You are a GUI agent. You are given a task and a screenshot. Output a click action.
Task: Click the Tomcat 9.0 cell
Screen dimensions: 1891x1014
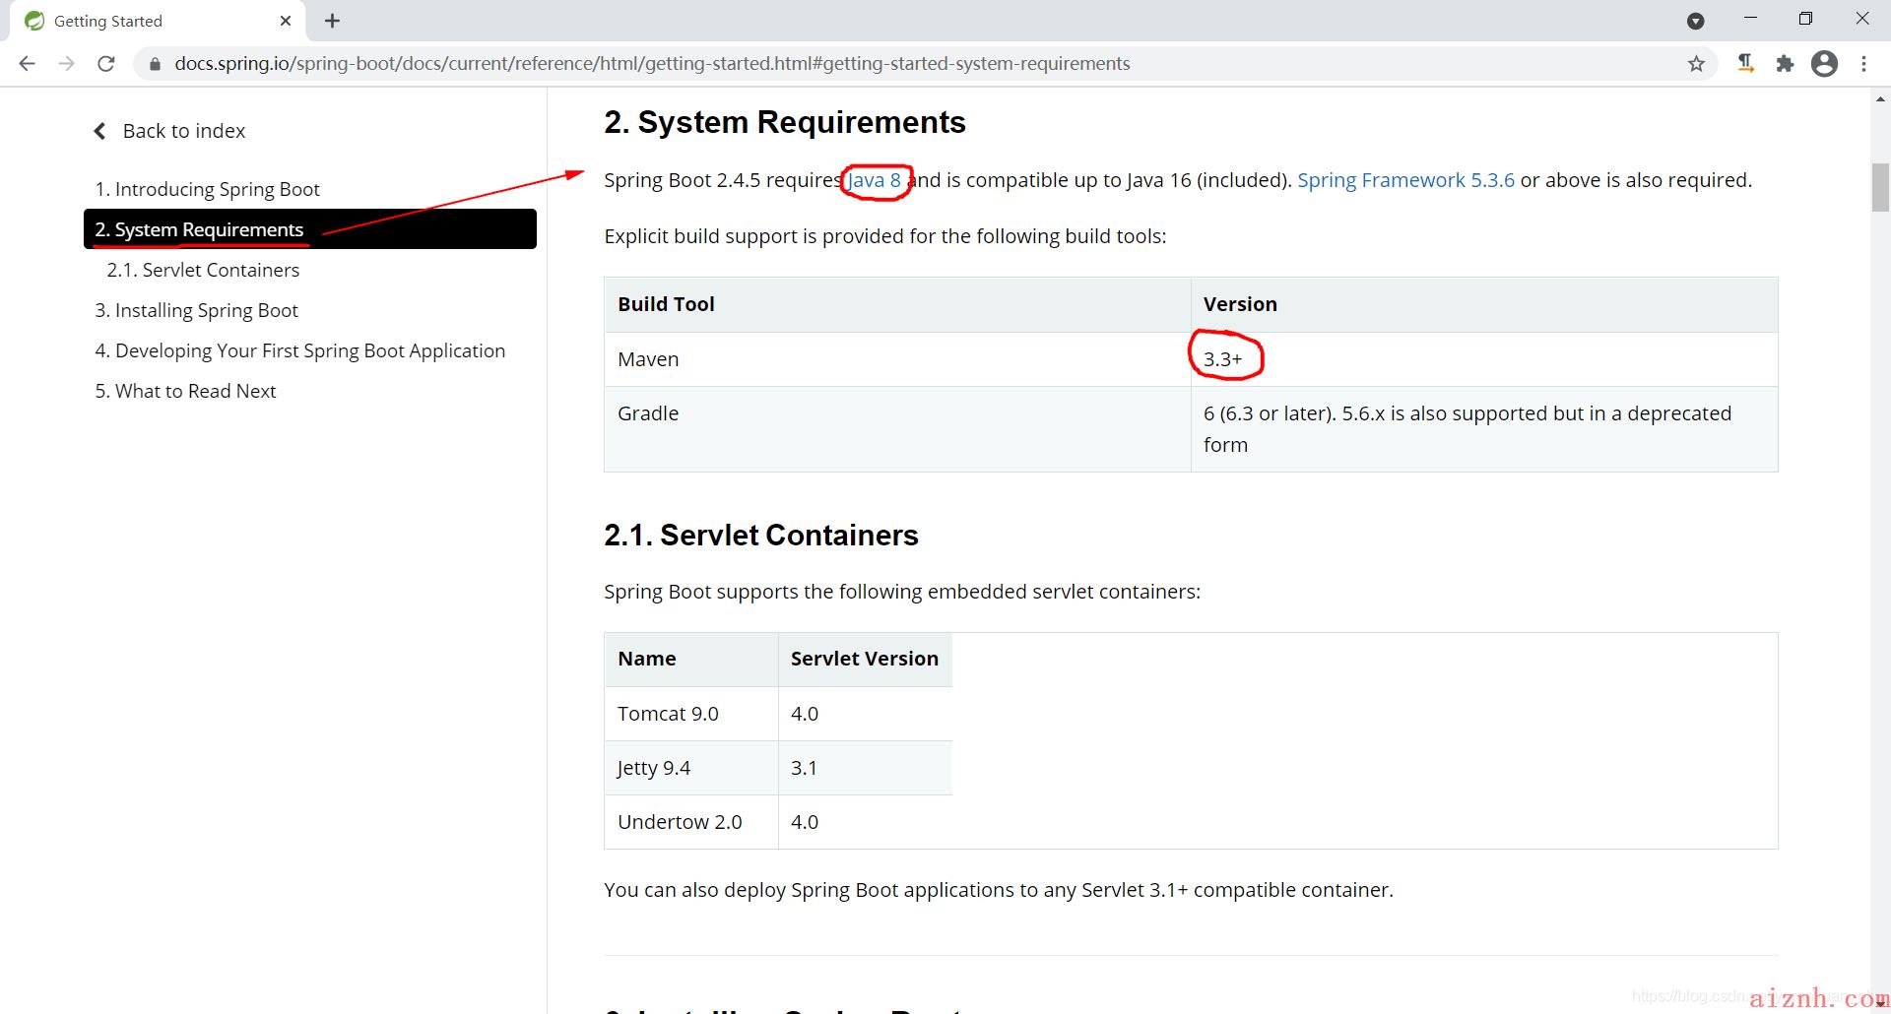[691, 714]
